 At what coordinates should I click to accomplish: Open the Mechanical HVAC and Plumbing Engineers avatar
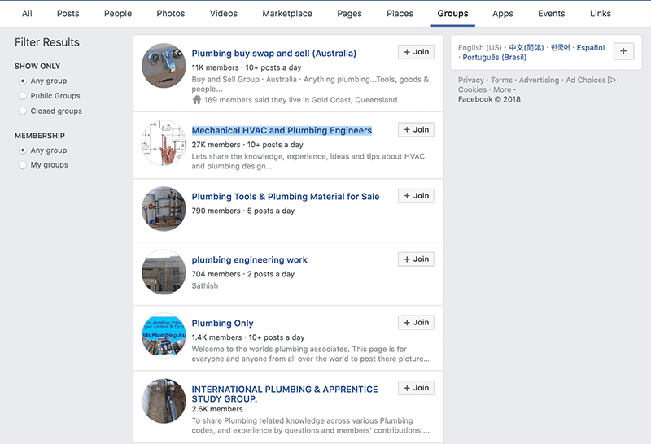tap(164, 143)
